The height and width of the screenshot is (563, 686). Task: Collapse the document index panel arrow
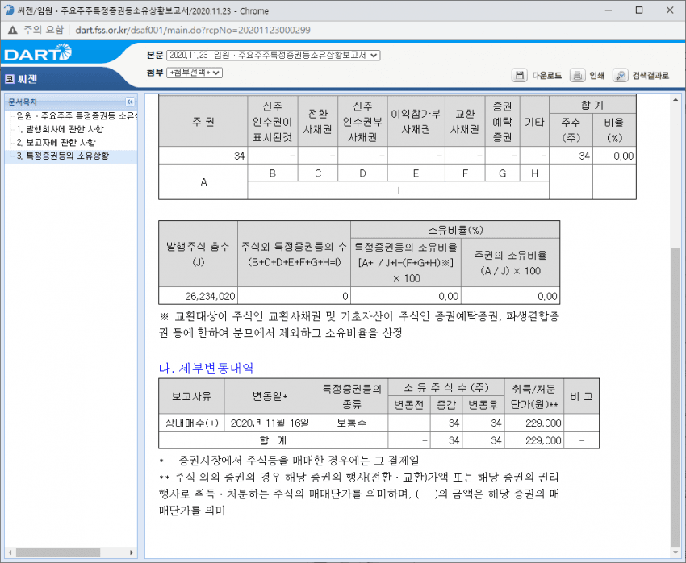tap(130, 102)
